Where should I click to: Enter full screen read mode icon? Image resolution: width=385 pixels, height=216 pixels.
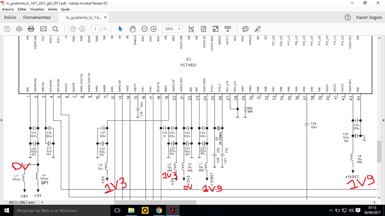click(215, 29)
